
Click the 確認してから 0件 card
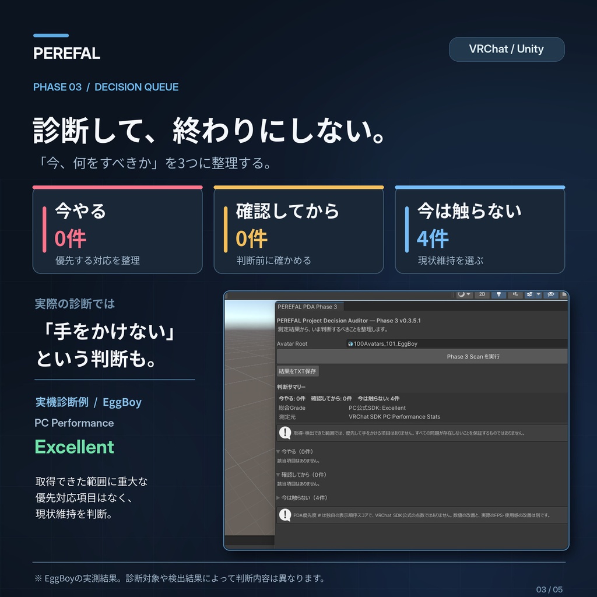[x=298, y=230]
